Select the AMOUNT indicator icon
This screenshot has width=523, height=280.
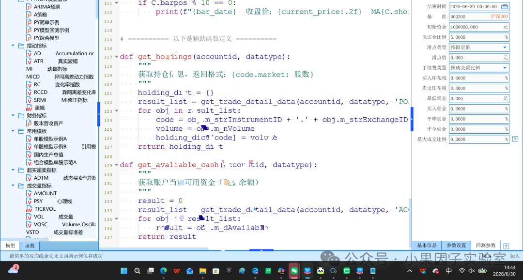[x=29, y=193]
